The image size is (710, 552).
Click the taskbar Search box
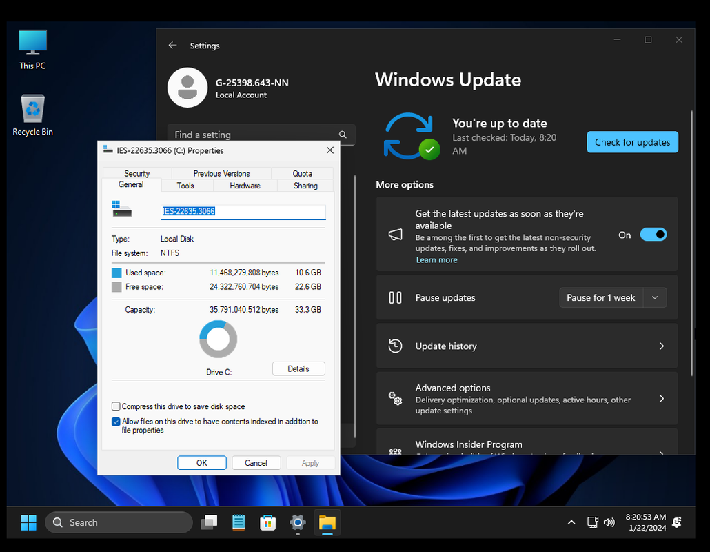click(119, 522)
